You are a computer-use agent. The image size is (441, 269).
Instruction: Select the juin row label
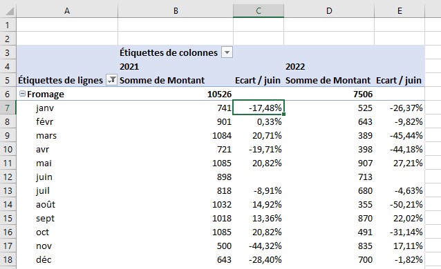[67, 177]
